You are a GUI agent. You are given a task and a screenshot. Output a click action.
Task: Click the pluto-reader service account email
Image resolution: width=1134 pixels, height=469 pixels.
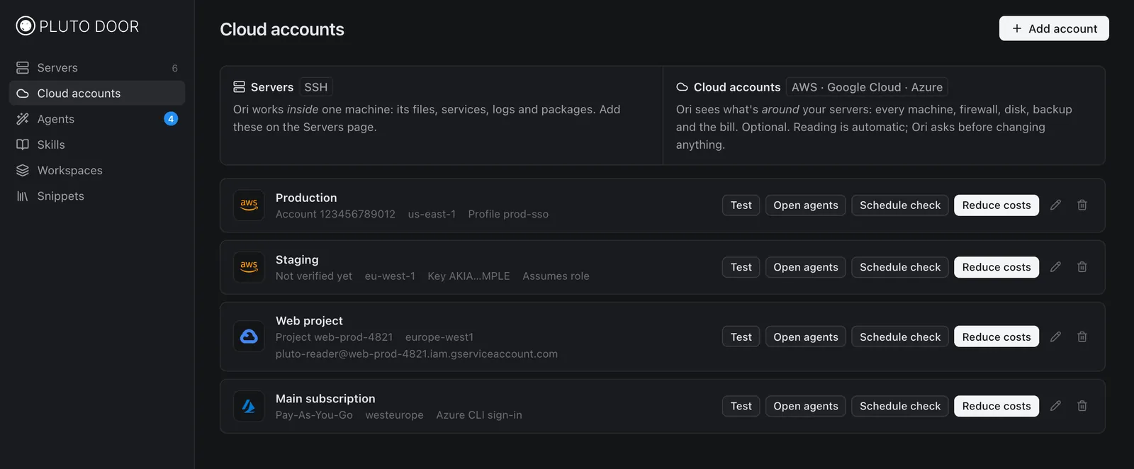pos(417,354)
